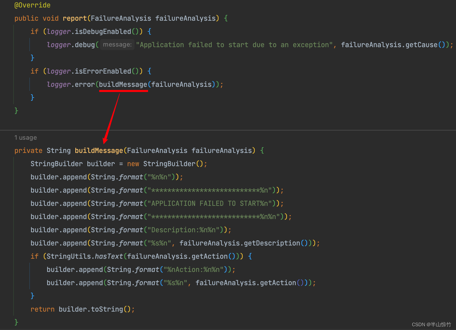Click failureAnalysis.getCause() call
The image size is (456, 330).
[x=393, y=45]
